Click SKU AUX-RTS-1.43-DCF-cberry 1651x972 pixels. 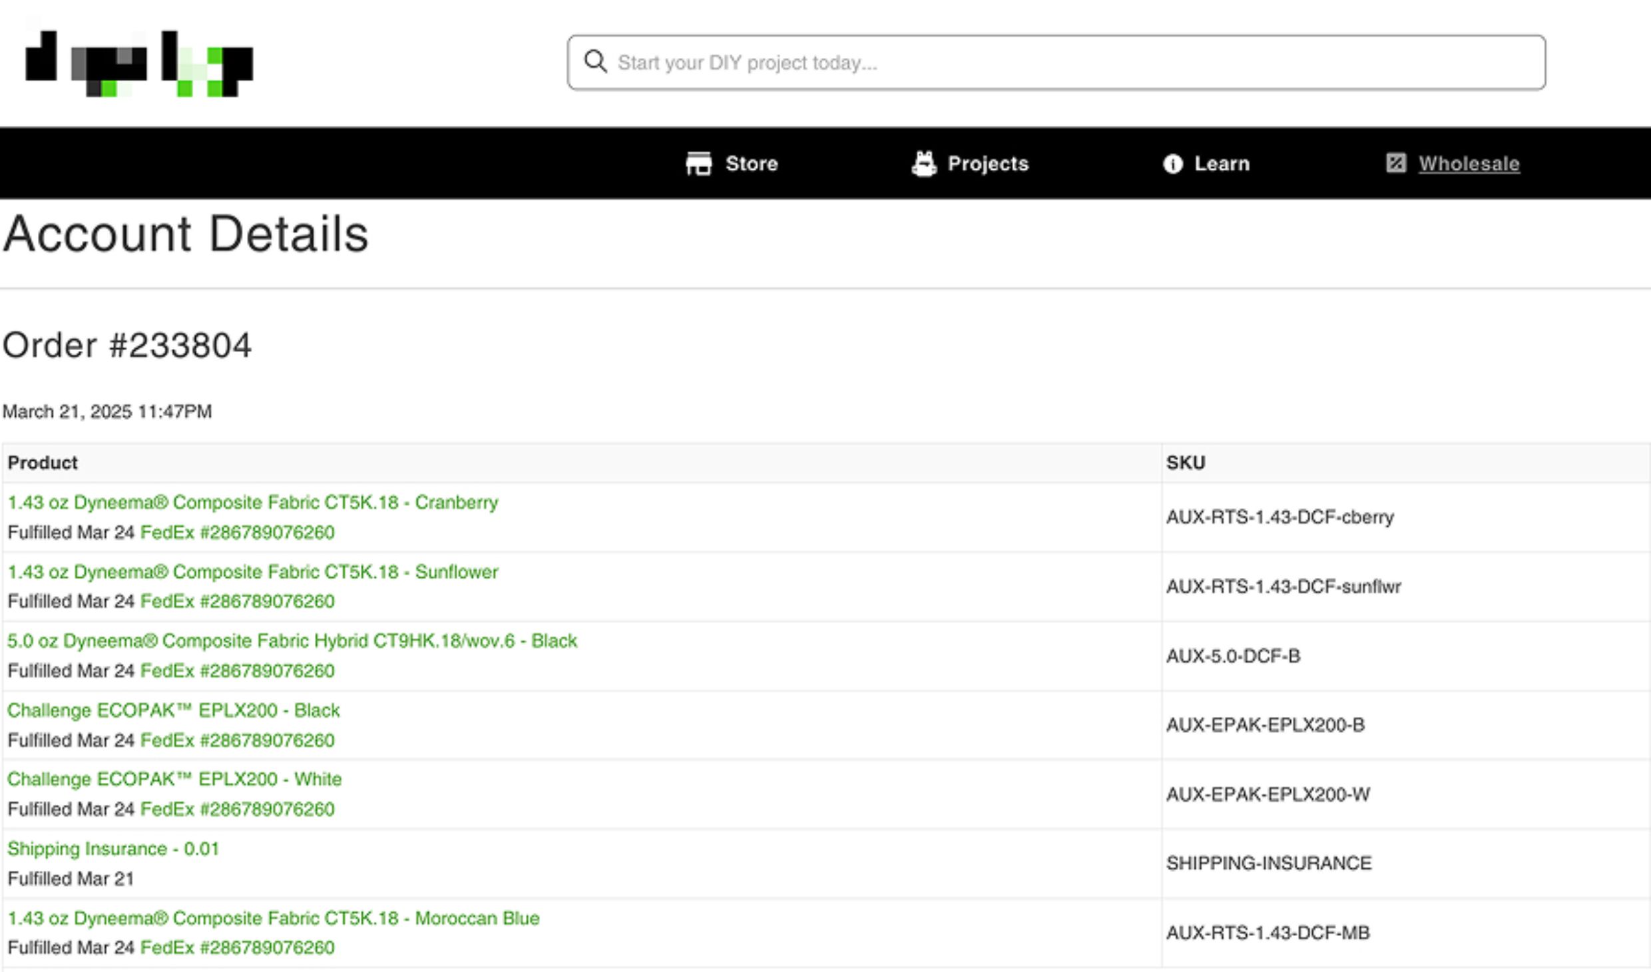tap(1280, 517)
